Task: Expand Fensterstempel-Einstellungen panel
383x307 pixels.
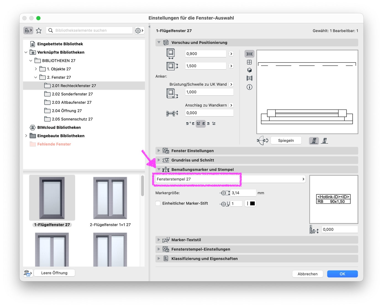Action: [159, 249]
